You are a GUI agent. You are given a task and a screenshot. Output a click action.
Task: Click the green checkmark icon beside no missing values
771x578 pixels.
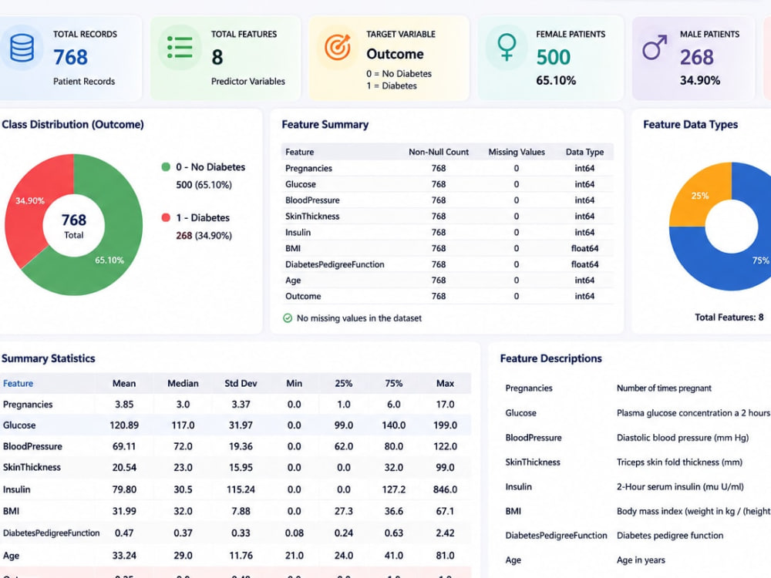coord(288,318)
